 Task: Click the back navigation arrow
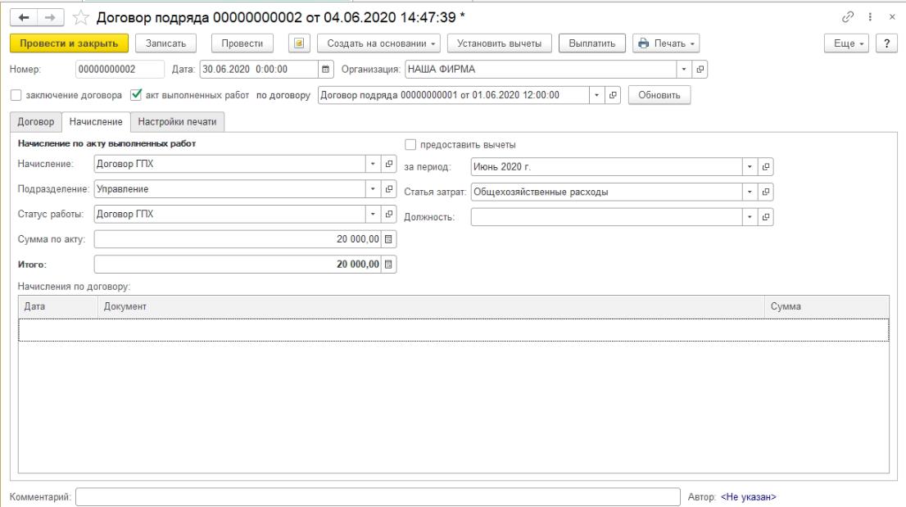[18, 19]
